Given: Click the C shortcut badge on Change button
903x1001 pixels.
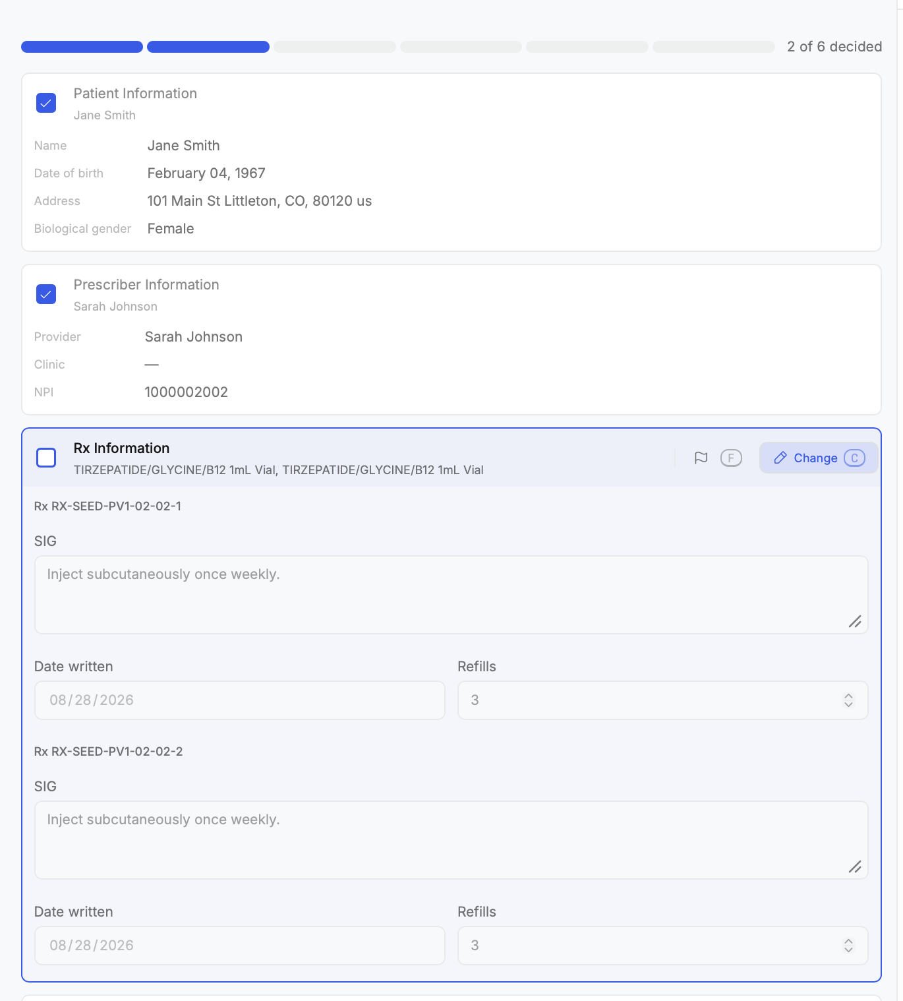Looking at the screenshot, I should tap(854, 458).
